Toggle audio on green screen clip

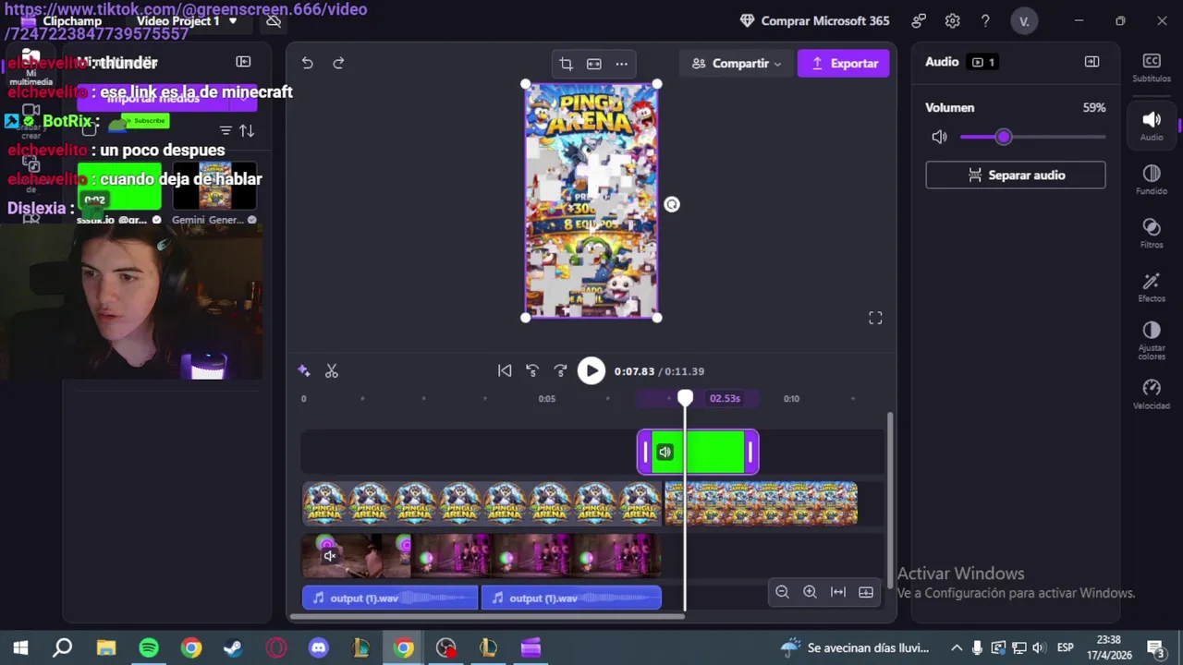click(665, 453)
